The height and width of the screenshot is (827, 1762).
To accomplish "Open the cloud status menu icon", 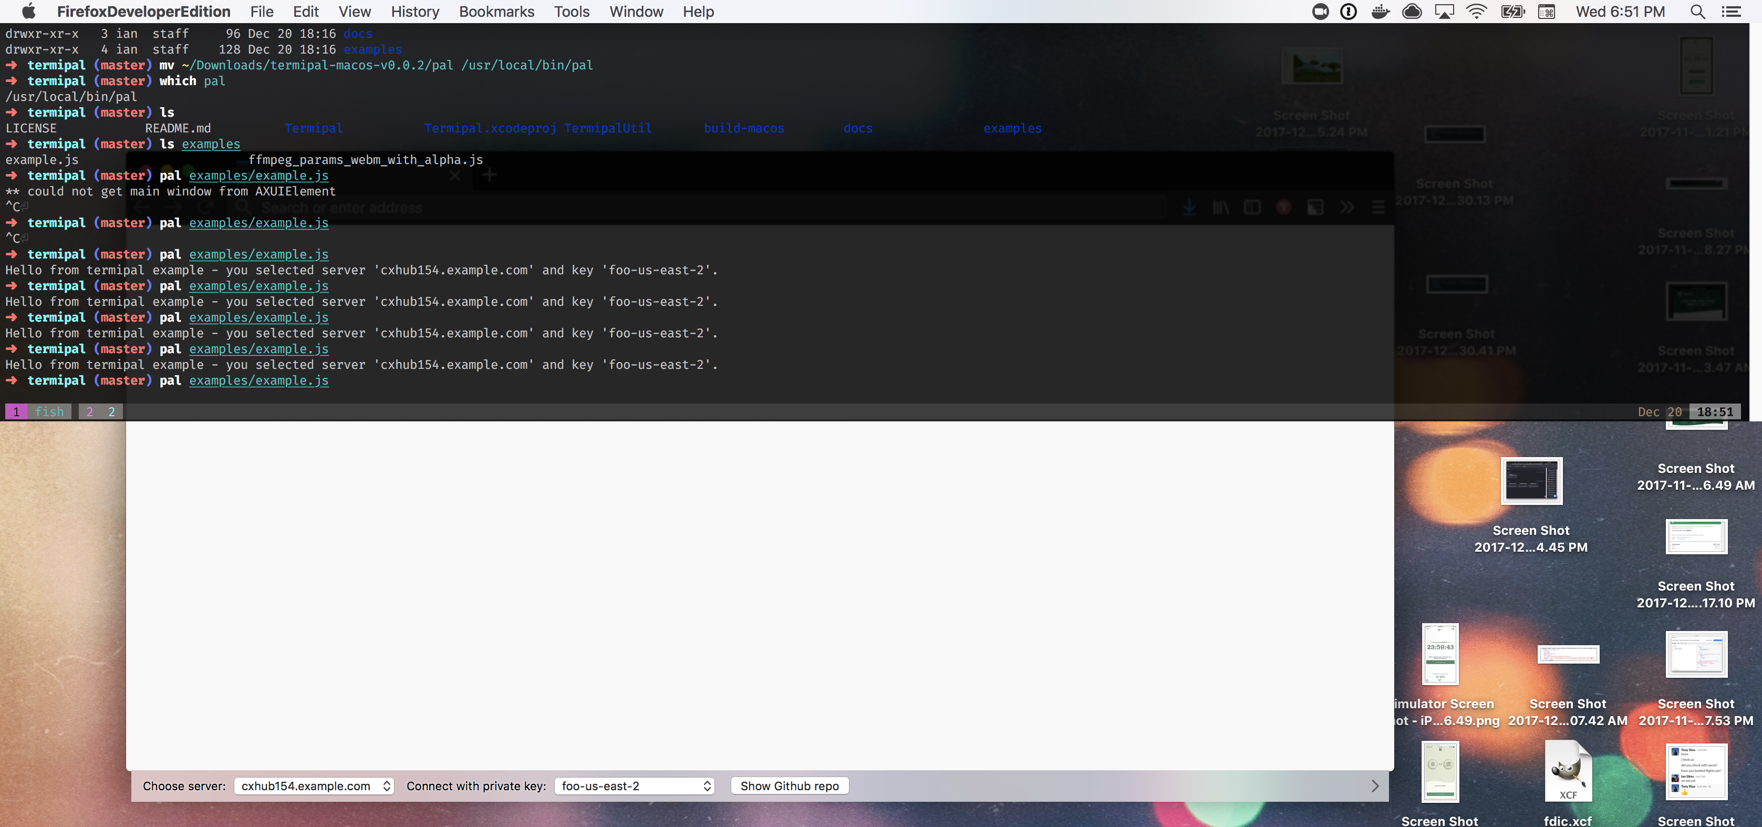I will coord(1412,12).
